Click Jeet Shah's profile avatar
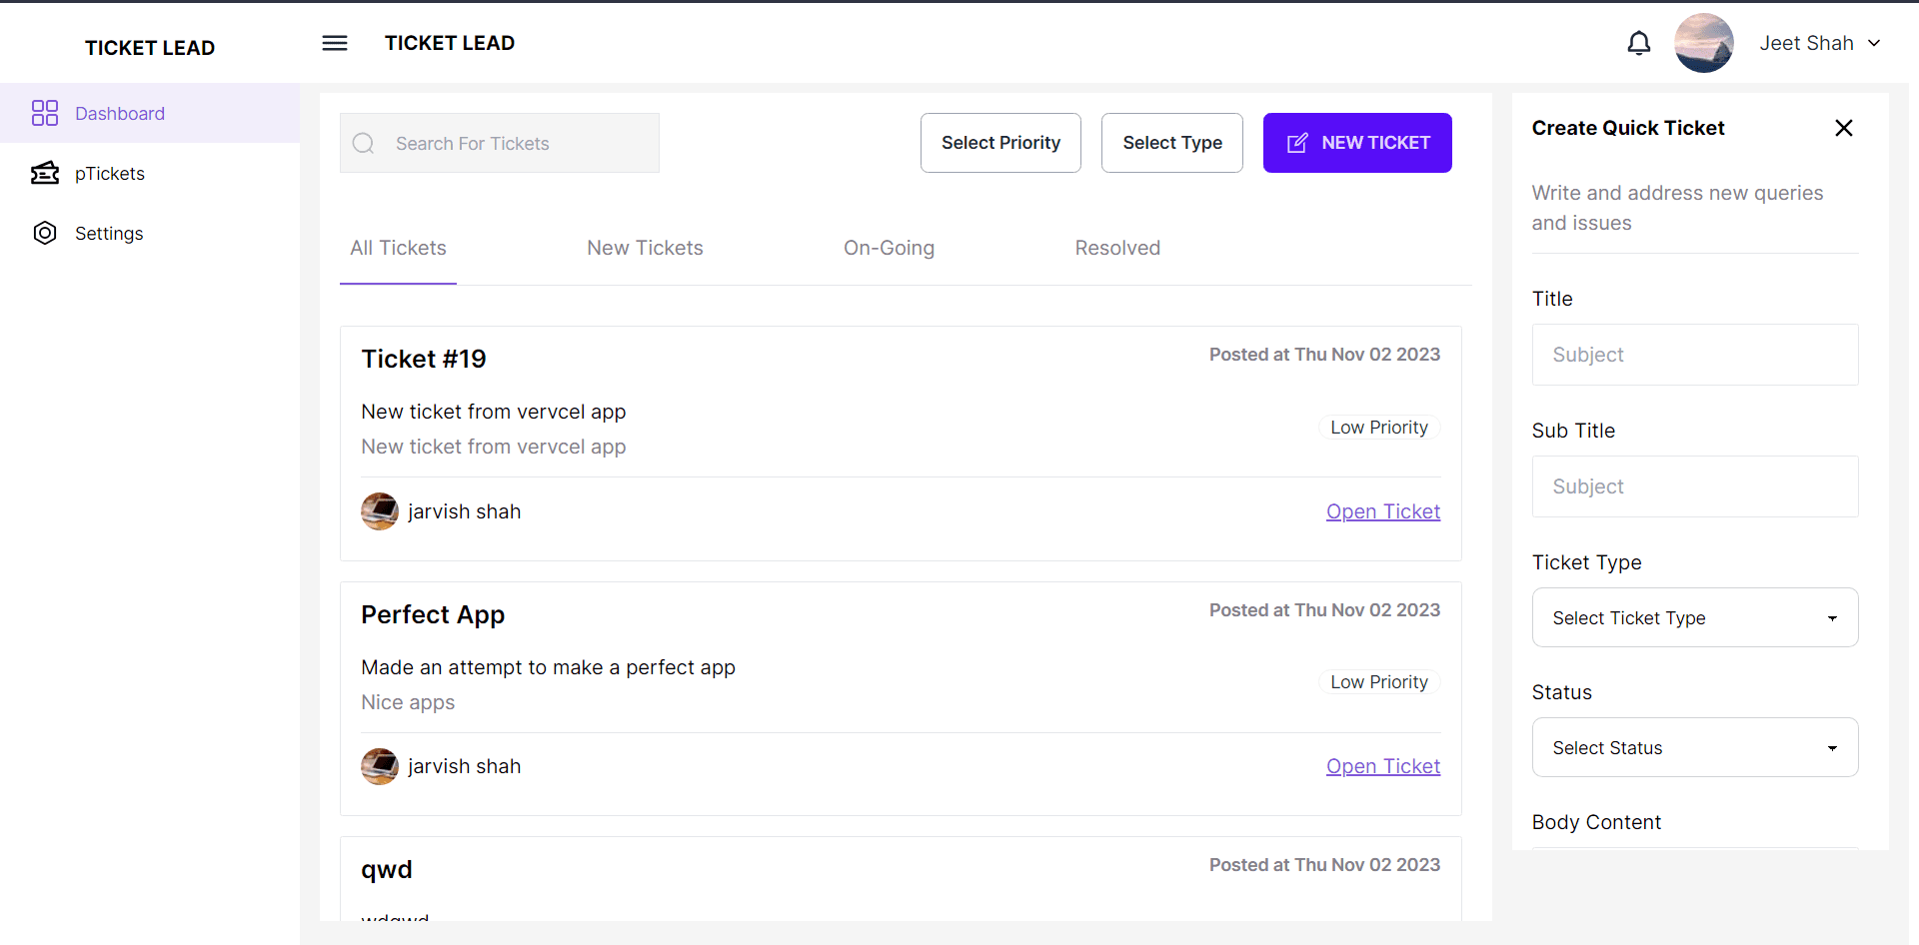Screen dimensions: 1919x945 (x=1704, y=43)
